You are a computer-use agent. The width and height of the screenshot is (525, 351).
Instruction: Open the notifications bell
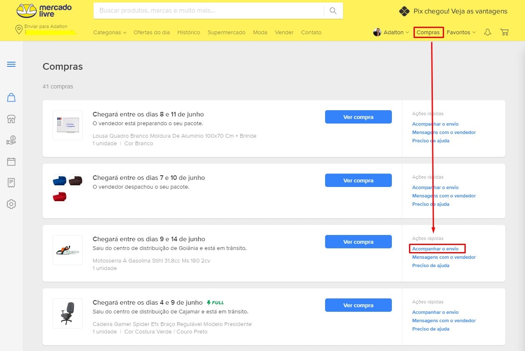[487, 32]
